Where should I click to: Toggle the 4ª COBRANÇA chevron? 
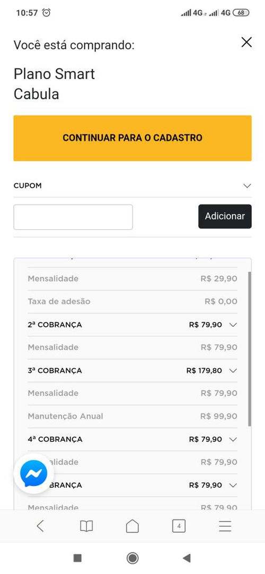[233, 439]
